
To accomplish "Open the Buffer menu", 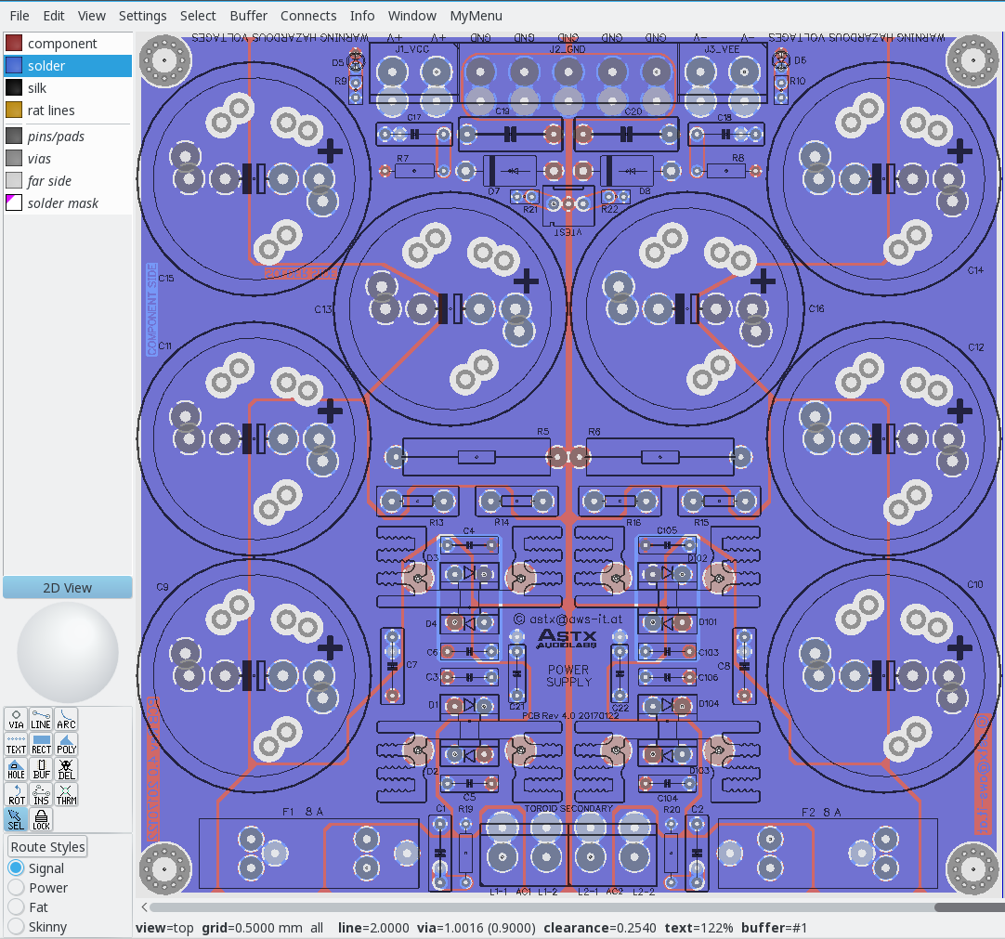I will coord(249,16).
